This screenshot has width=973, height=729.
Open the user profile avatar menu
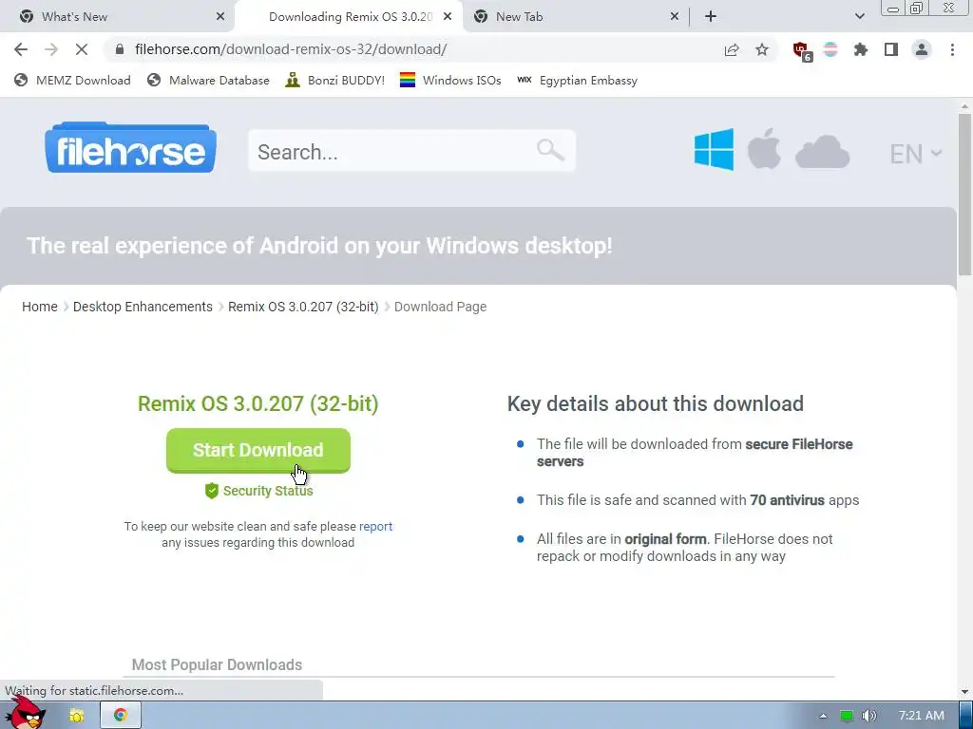coord(922,49)
